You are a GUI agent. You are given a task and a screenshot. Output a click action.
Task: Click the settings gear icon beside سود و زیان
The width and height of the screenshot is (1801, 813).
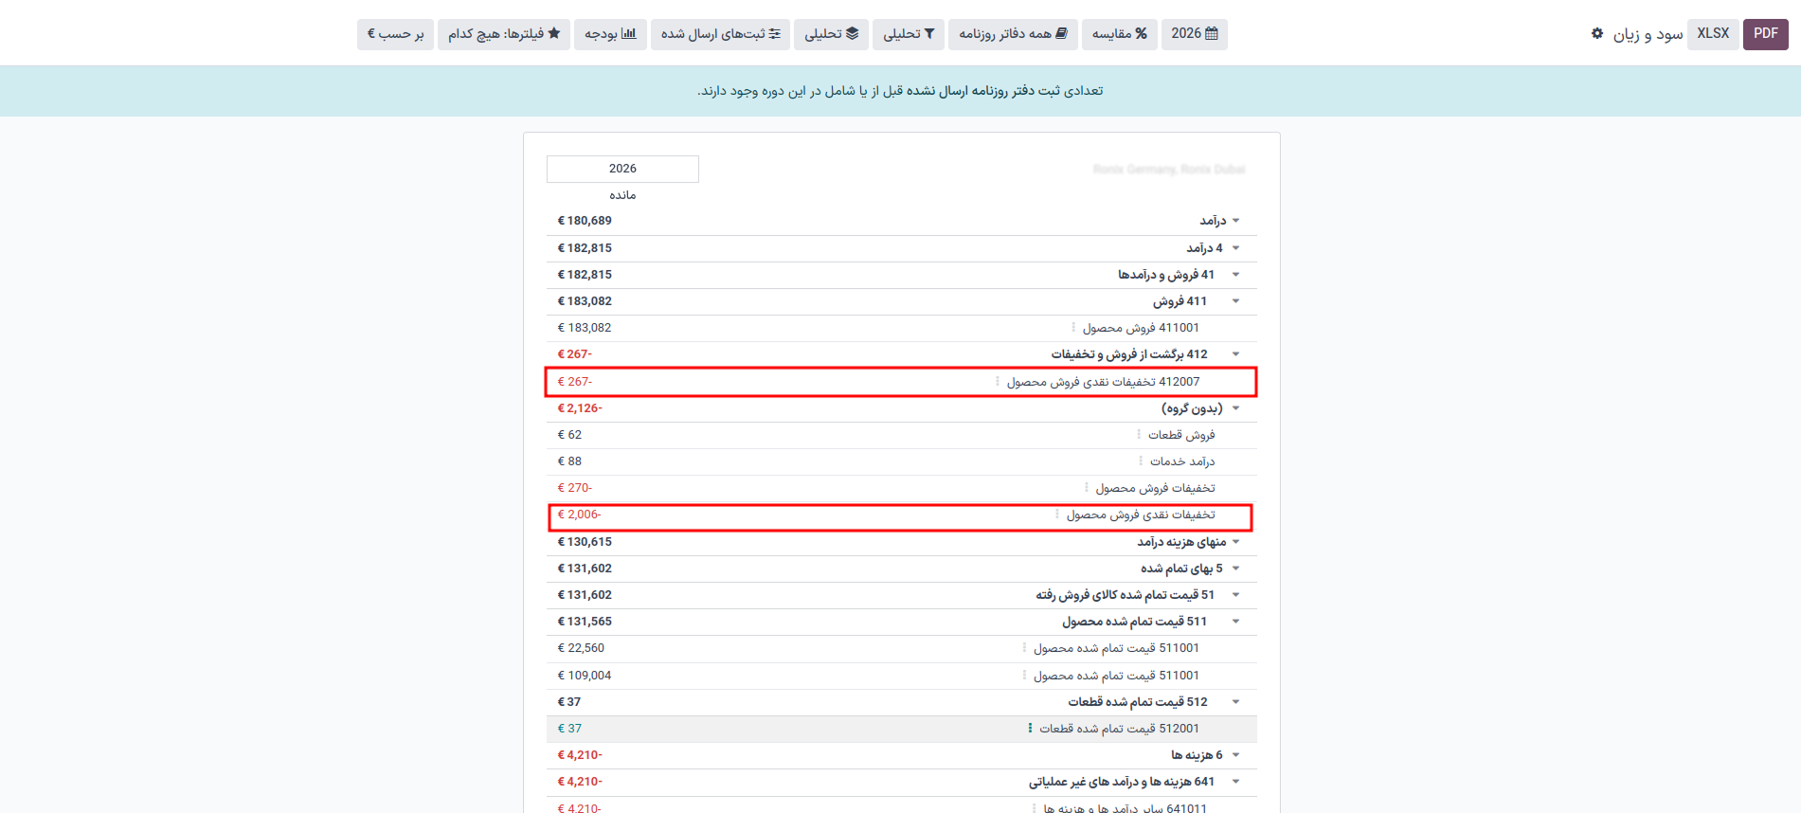[1597, 33]
